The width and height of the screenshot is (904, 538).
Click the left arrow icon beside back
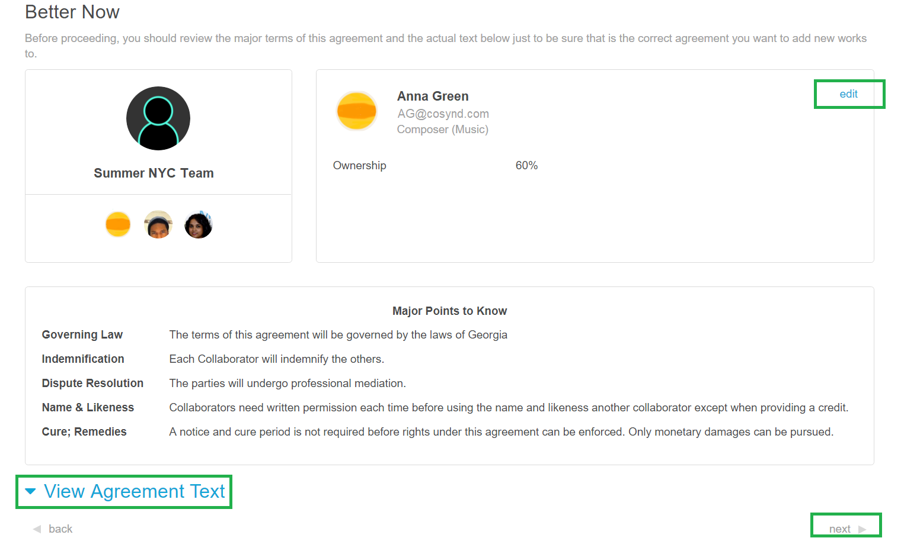37,529
